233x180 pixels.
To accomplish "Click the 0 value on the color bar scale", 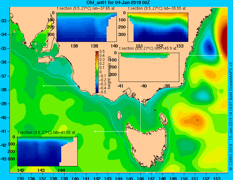I will [100, 72].
